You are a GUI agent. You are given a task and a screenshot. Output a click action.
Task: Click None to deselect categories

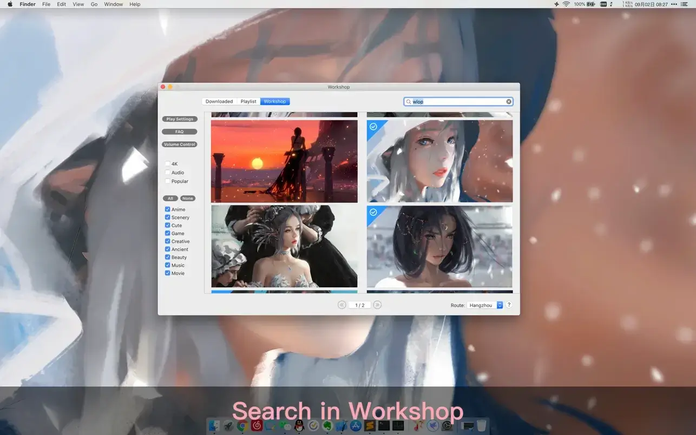[x=188, y=199]
